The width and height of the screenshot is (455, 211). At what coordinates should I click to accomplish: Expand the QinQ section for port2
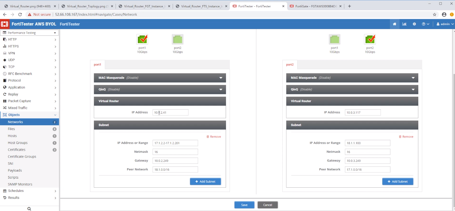352,89
